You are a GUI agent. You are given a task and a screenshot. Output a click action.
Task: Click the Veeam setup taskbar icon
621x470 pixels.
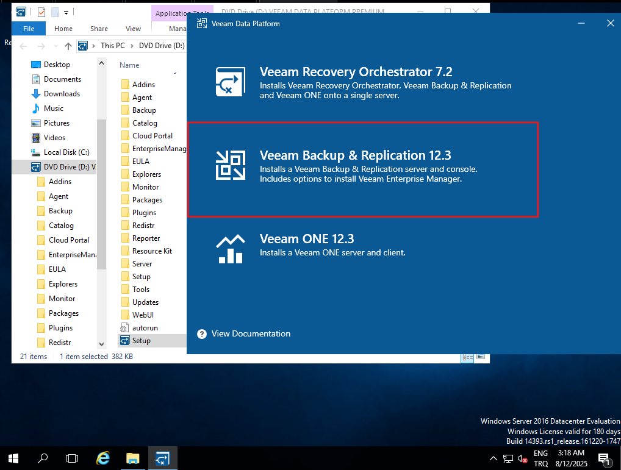[x=163, y=458]
